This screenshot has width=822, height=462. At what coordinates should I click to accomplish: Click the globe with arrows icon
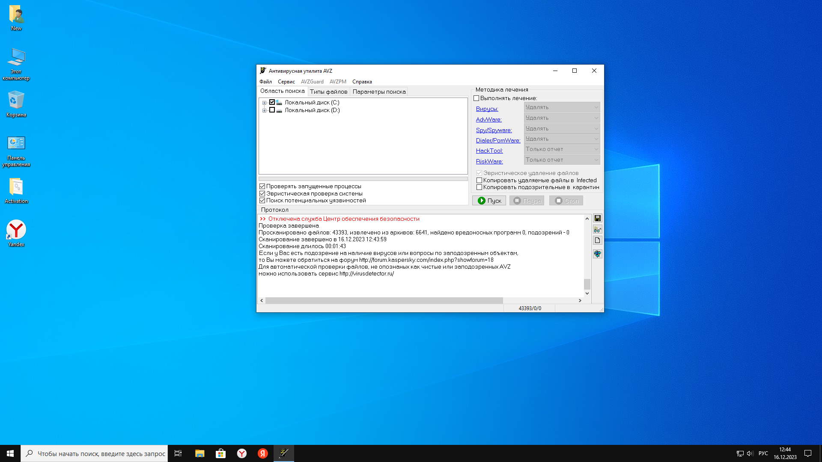(x=597, y=254)
